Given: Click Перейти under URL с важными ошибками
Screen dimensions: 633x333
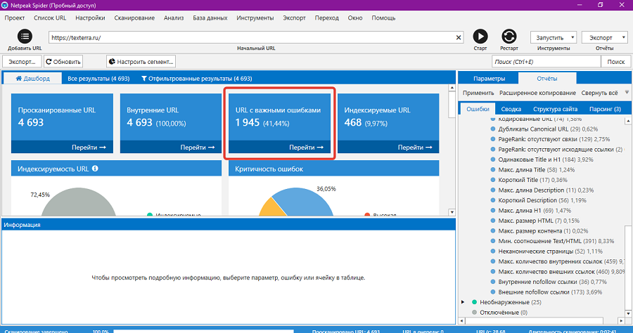Looking at the screenshot, I should (306, 147).
